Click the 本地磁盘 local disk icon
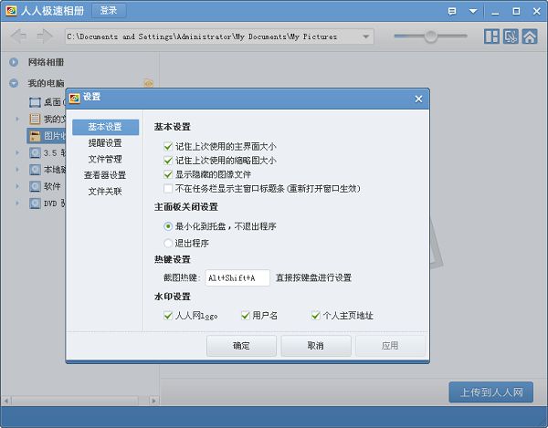548x428 pixels. click(x=35, y=170)
